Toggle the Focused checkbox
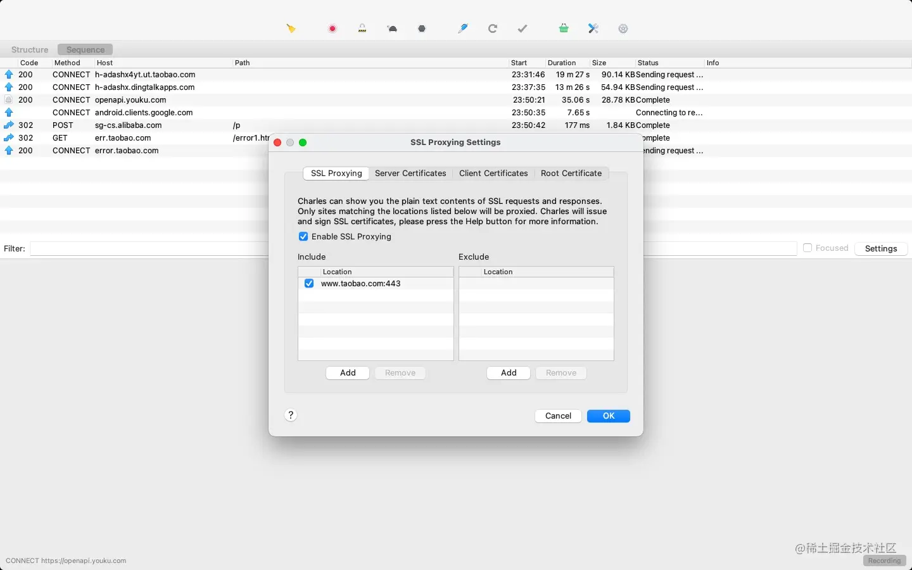Image resolution: width=912 pixels, height=570 pixels. [x=807, y=248]
